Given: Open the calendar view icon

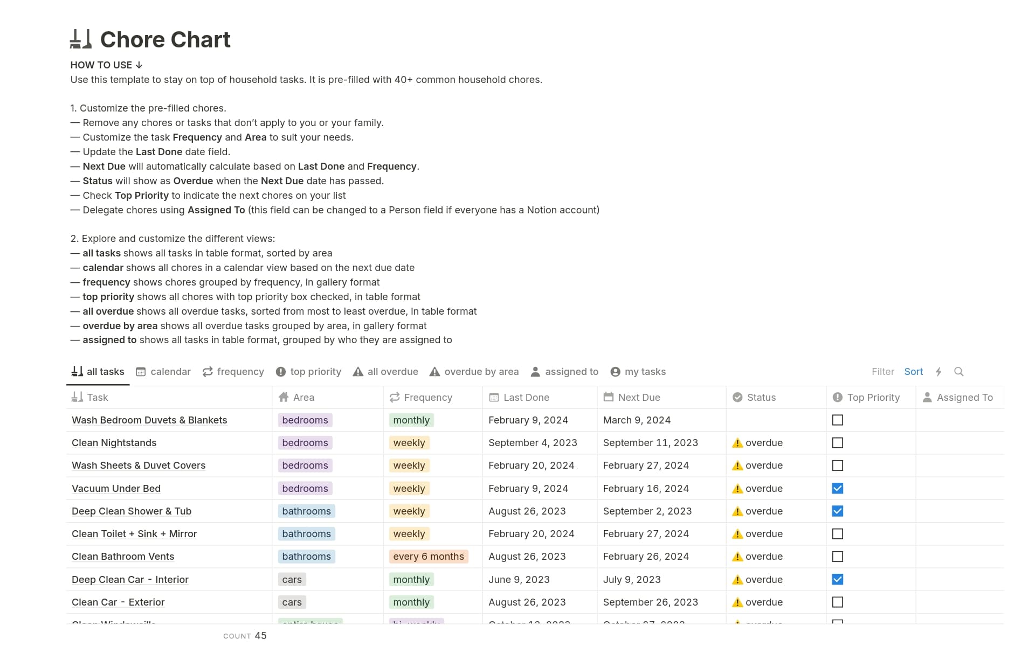Looking at the screenshot, I should (x=141, y=371).
